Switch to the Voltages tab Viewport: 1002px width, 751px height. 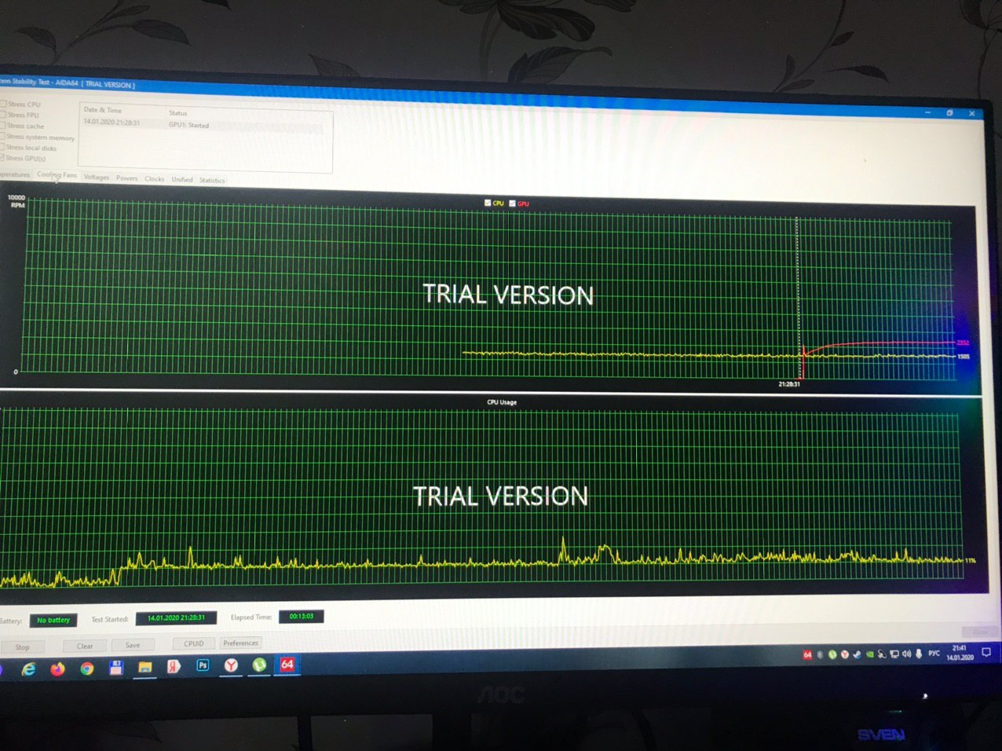(97, 177)
